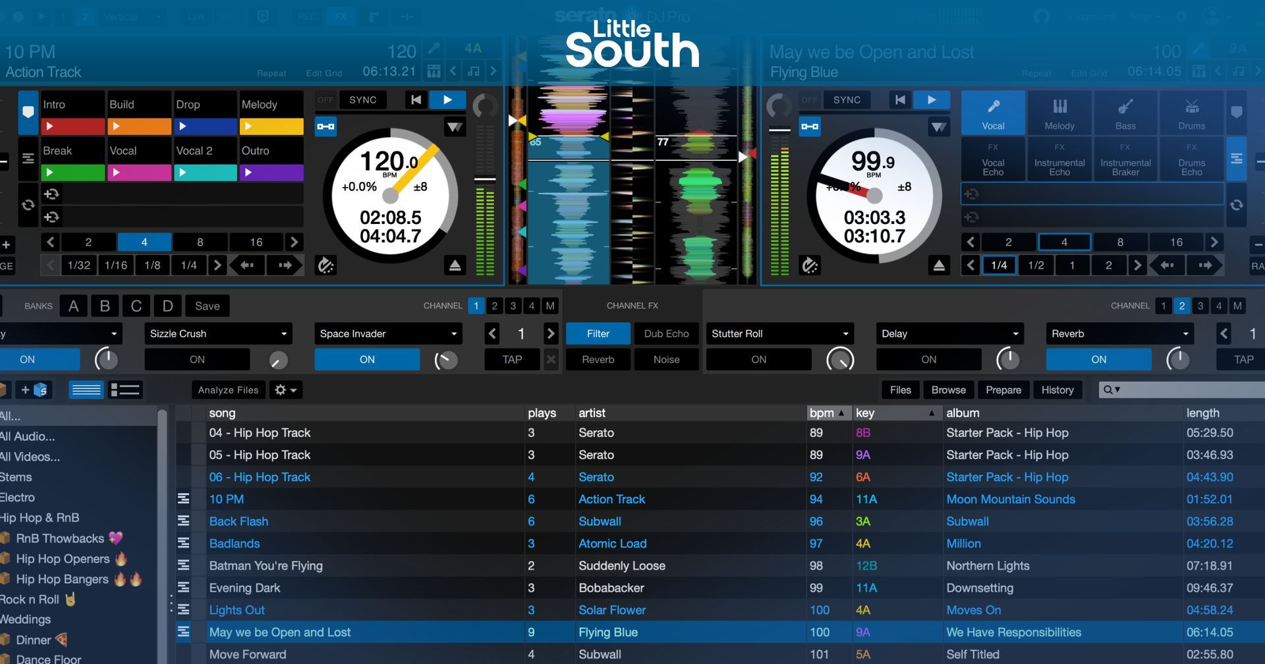Image resolution: width=1265 pixels, height=664 pixels.
Task: Clear the left FX tap tempo
Action: click(551, 360)
